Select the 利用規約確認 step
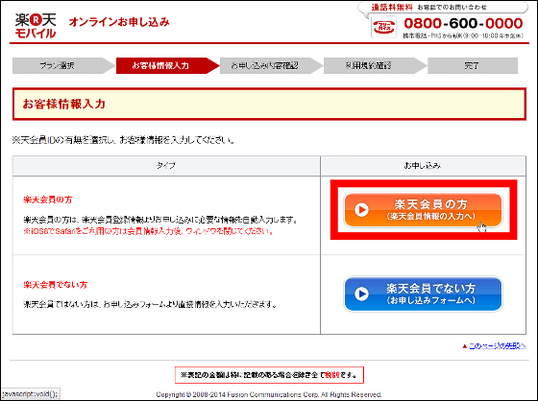The width and height of the screenshot is (538, 401). (375, 65)
